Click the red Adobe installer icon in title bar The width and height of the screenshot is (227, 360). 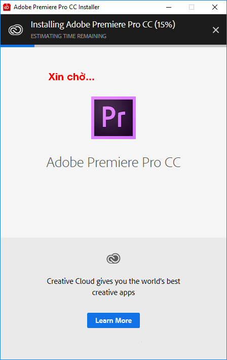point(7,7)
